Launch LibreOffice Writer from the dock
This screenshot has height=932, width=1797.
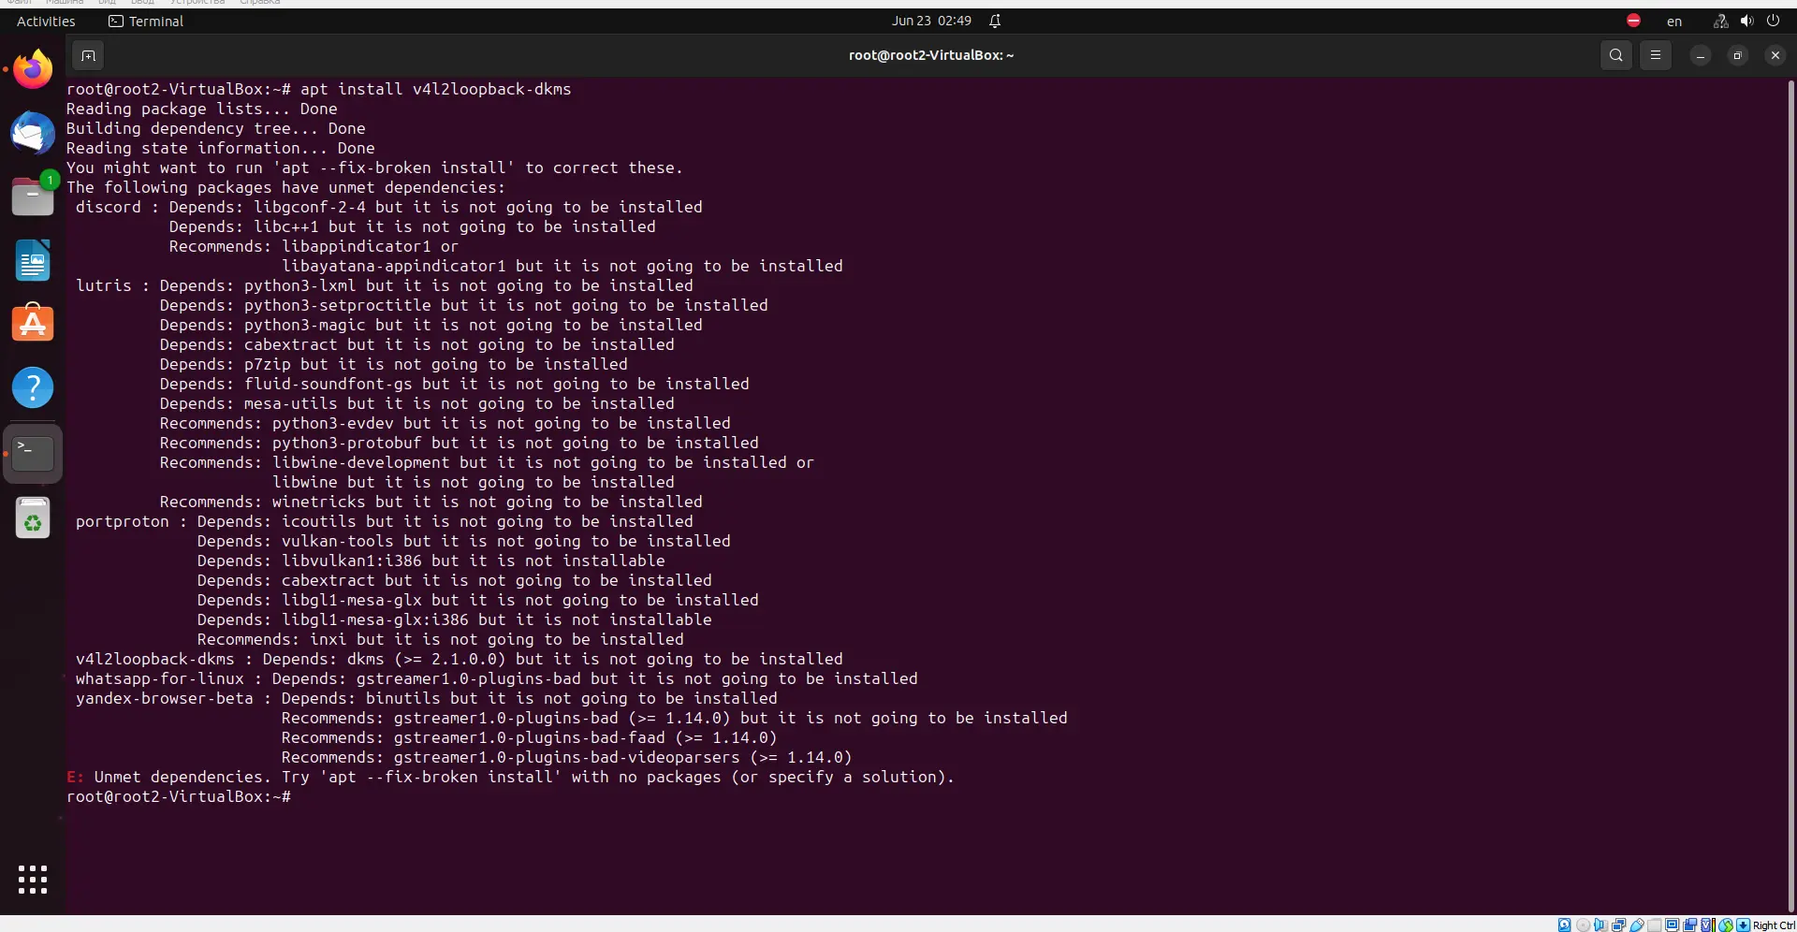(x=33, y=260)
